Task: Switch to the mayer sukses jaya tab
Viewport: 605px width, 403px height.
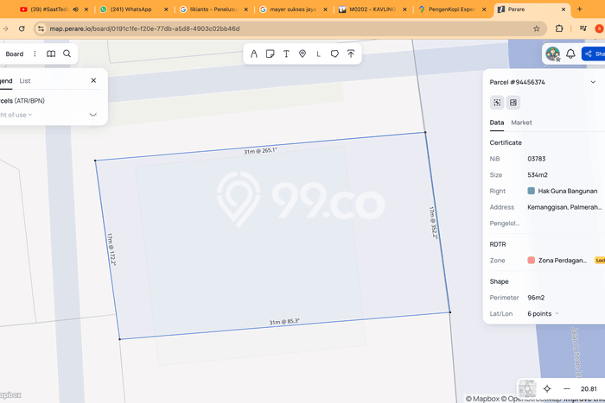Action: 292,9
